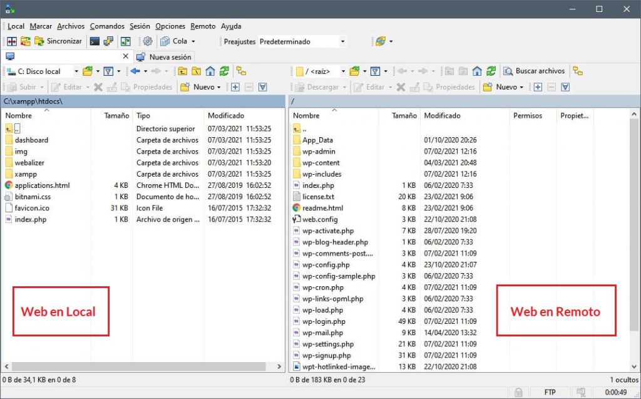
Task: Expand the Nuevo dropdown on the remote panel
Action: click(x=520, y=86)
